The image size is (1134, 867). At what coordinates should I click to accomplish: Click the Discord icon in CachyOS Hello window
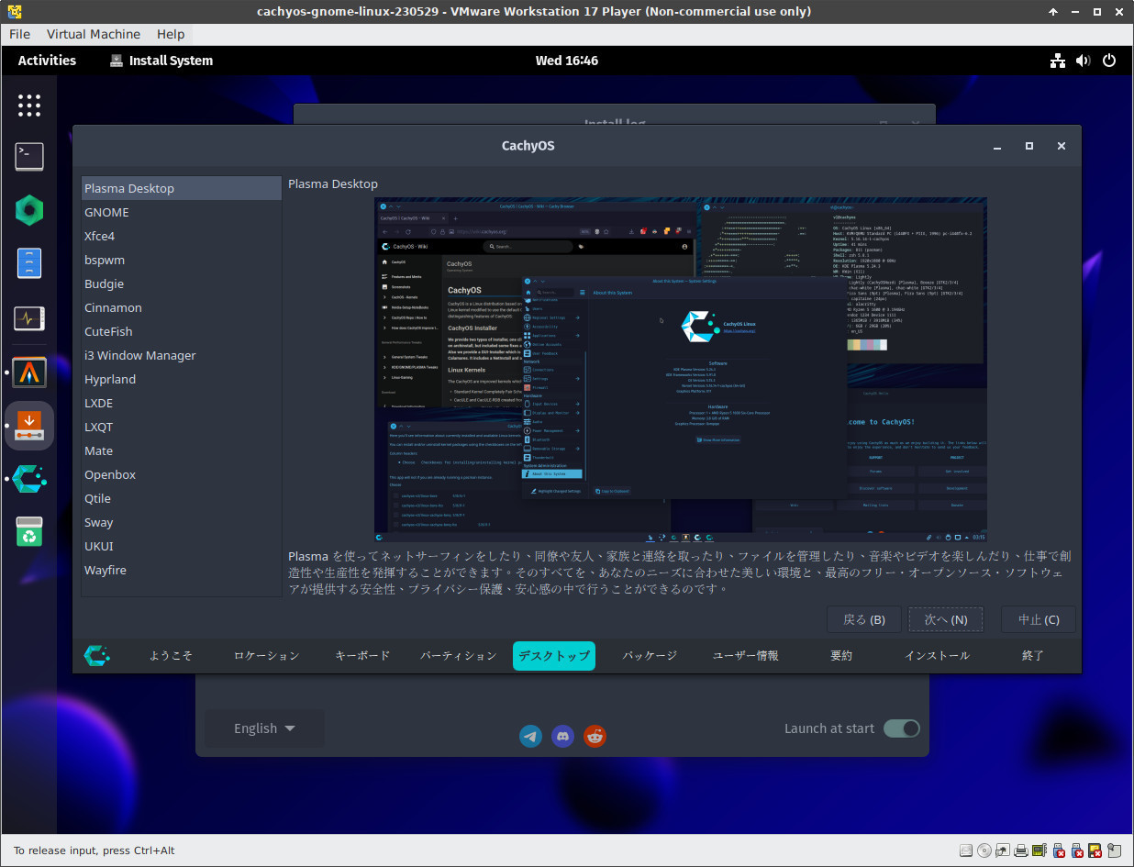(562, 736)
